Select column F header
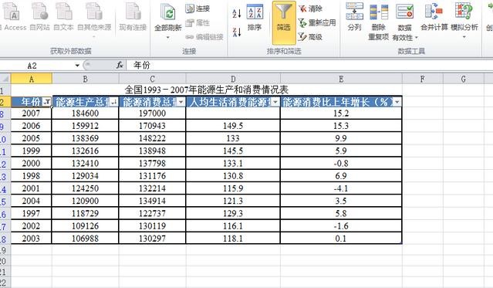The width and height of the screenshot is (493, 288). click(422, 79)
